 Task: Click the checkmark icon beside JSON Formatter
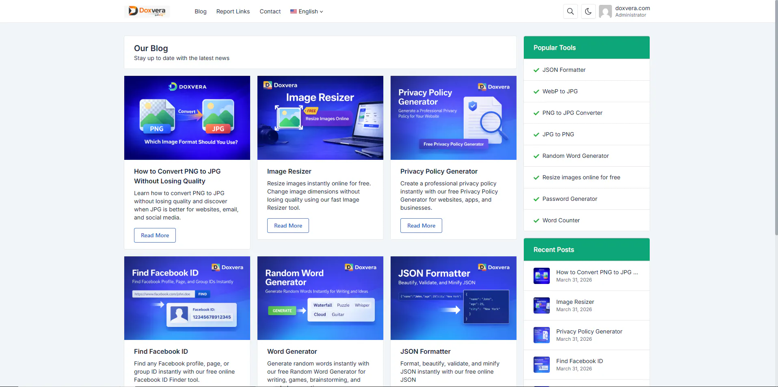click(536, 70)
